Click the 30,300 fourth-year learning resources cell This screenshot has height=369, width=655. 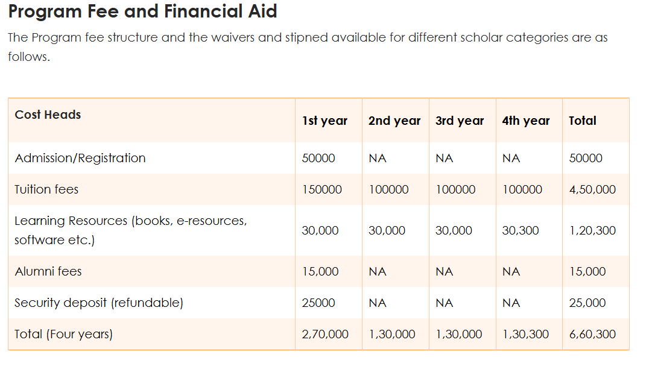click(521, 230)
